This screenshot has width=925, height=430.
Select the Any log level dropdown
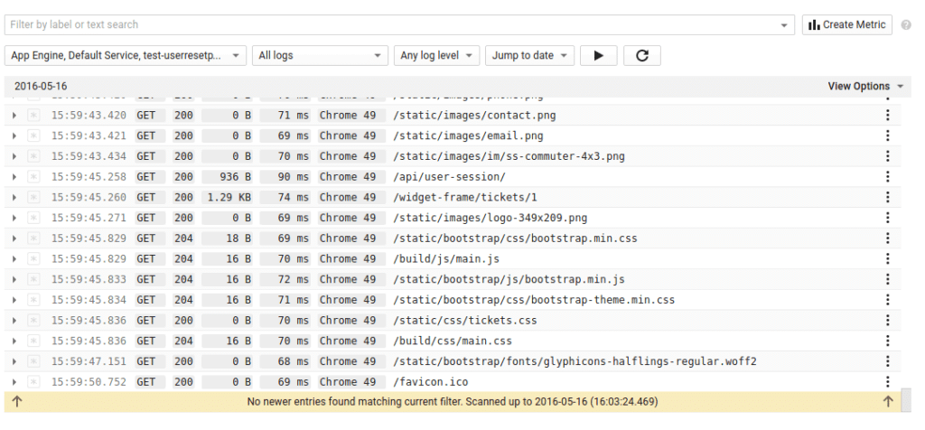(x=436, y=55)
